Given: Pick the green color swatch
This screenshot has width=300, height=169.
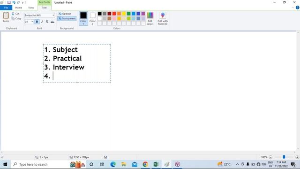Looking at the screenshot, I should [x=129, y=14].
